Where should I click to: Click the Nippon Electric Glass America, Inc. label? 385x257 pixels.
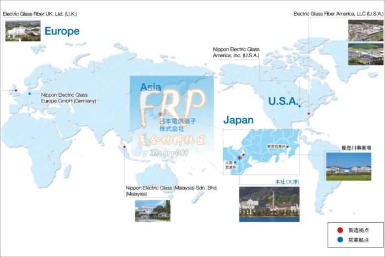(236, 52)
